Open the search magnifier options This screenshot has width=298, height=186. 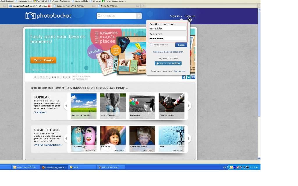click(100, 16)
